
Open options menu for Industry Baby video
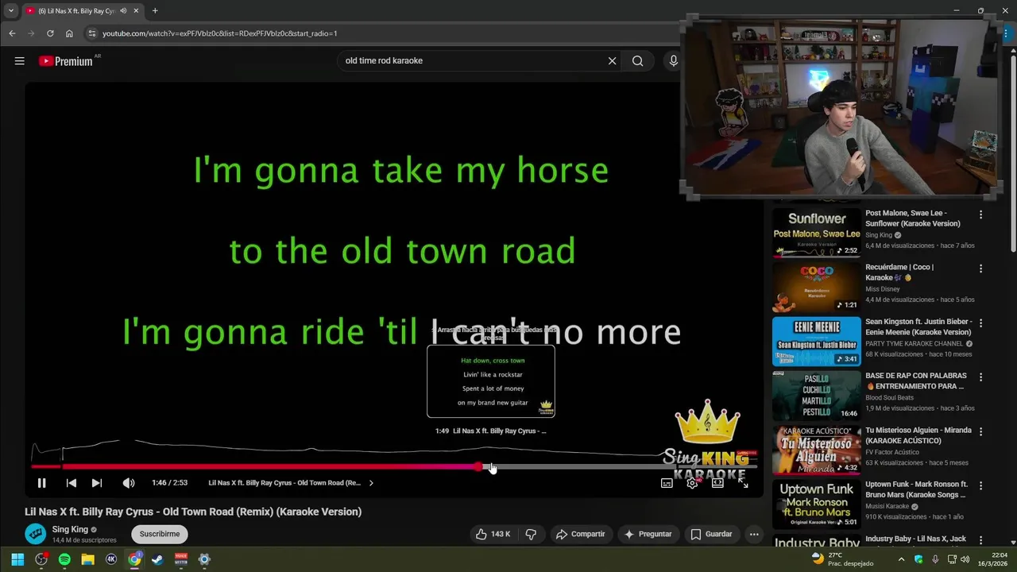980,540
